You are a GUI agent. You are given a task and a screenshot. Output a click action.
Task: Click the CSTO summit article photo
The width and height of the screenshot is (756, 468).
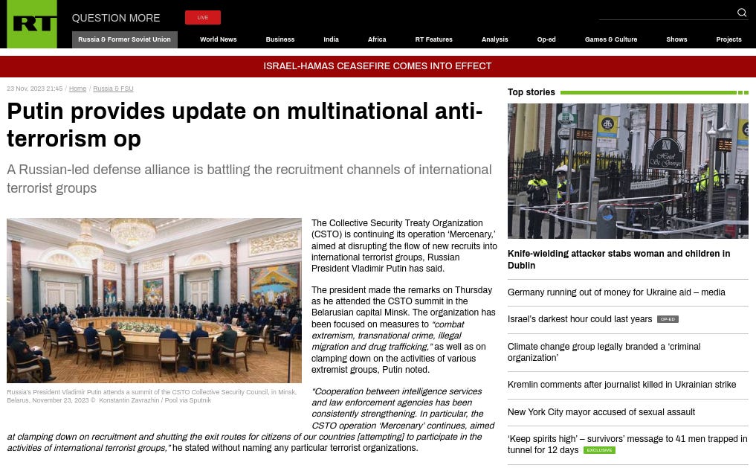click(x=155, y=301)
